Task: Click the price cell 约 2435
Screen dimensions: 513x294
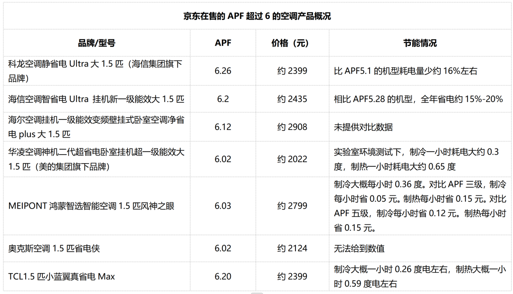Action: pos(292,99)
